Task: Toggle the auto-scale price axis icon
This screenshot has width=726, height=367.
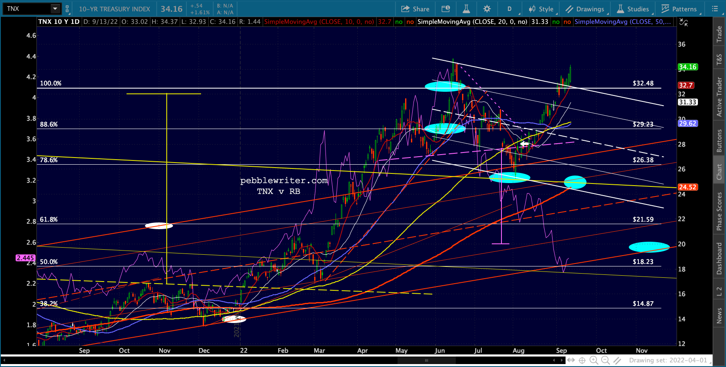Action: 684,22
